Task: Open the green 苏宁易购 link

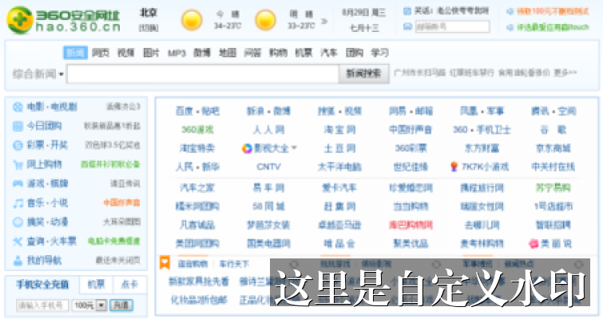Action: [x=553, y=188]
